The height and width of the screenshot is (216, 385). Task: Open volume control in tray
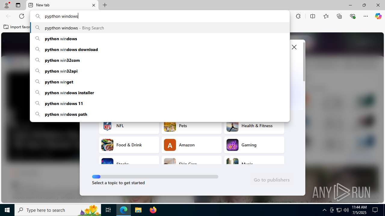click(346, 210)
